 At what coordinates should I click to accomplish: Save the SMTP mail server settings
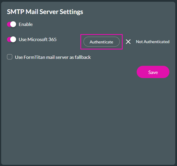153,72
